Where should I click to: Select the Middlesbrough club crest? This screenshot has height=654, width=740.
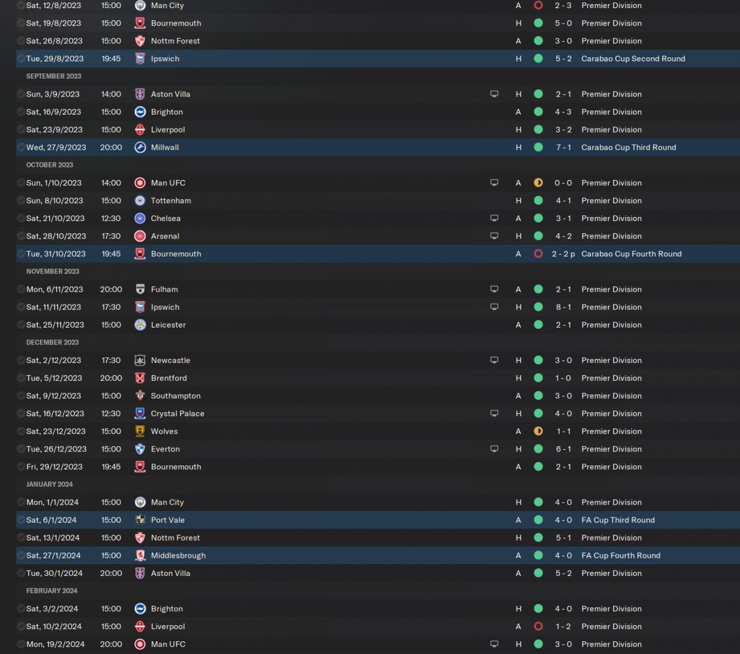coord(140,556)
